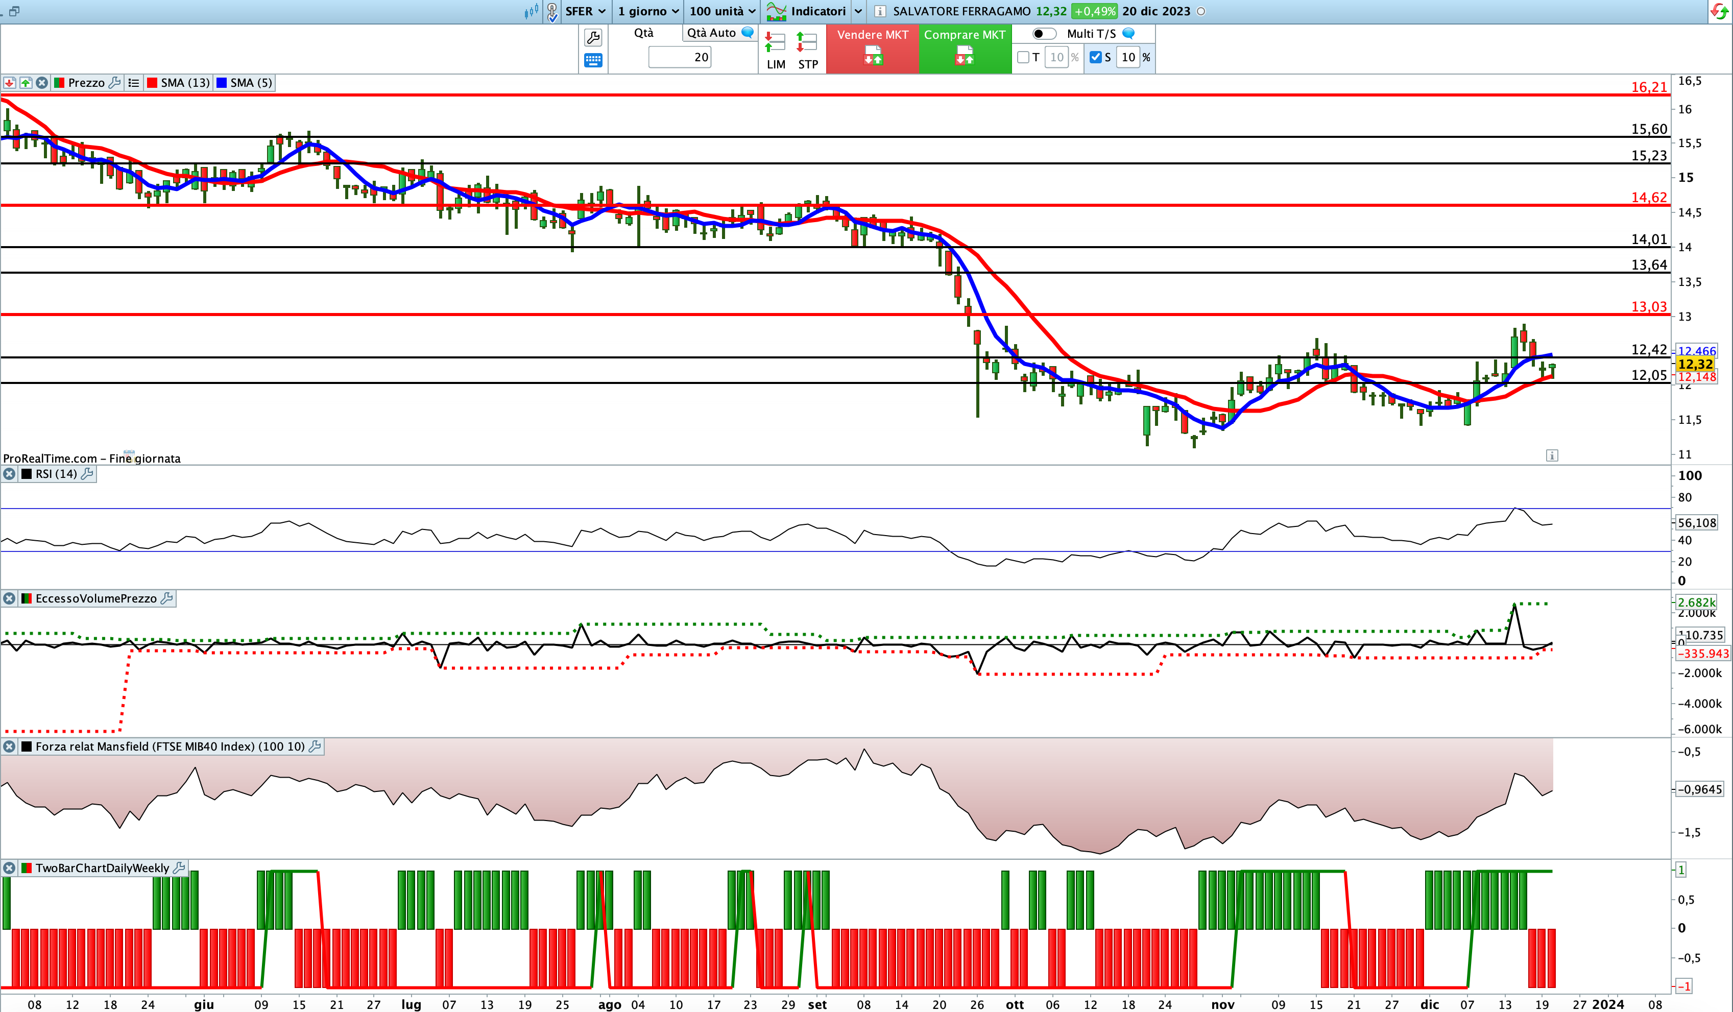Click the RSI (14) label
The image size is (1733, 1012).
(x=56, y=474)
